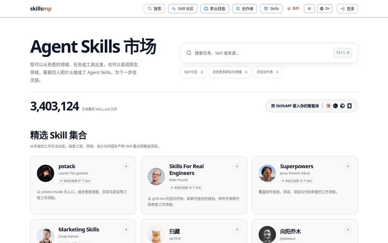Click the Skills For Real Engineers title
Image resolution: width=388 pixels, height=243 pixels.
point(187,170)
